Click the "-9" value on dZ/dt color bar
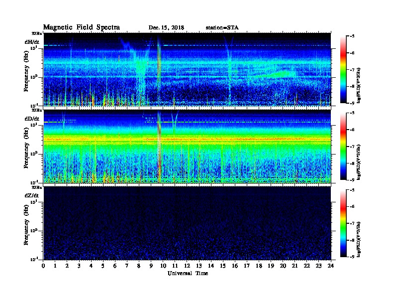 [352, 257]
